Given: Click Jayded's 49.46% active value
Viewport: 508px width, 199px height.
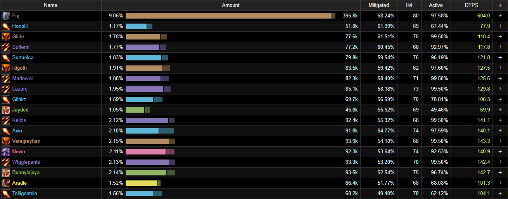Looking at the screenshot, I should 439,110.
